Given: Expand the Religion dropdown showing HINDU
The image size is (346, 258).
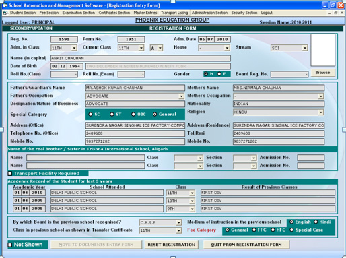Looking at the screenshot, I should click(321, 112).
